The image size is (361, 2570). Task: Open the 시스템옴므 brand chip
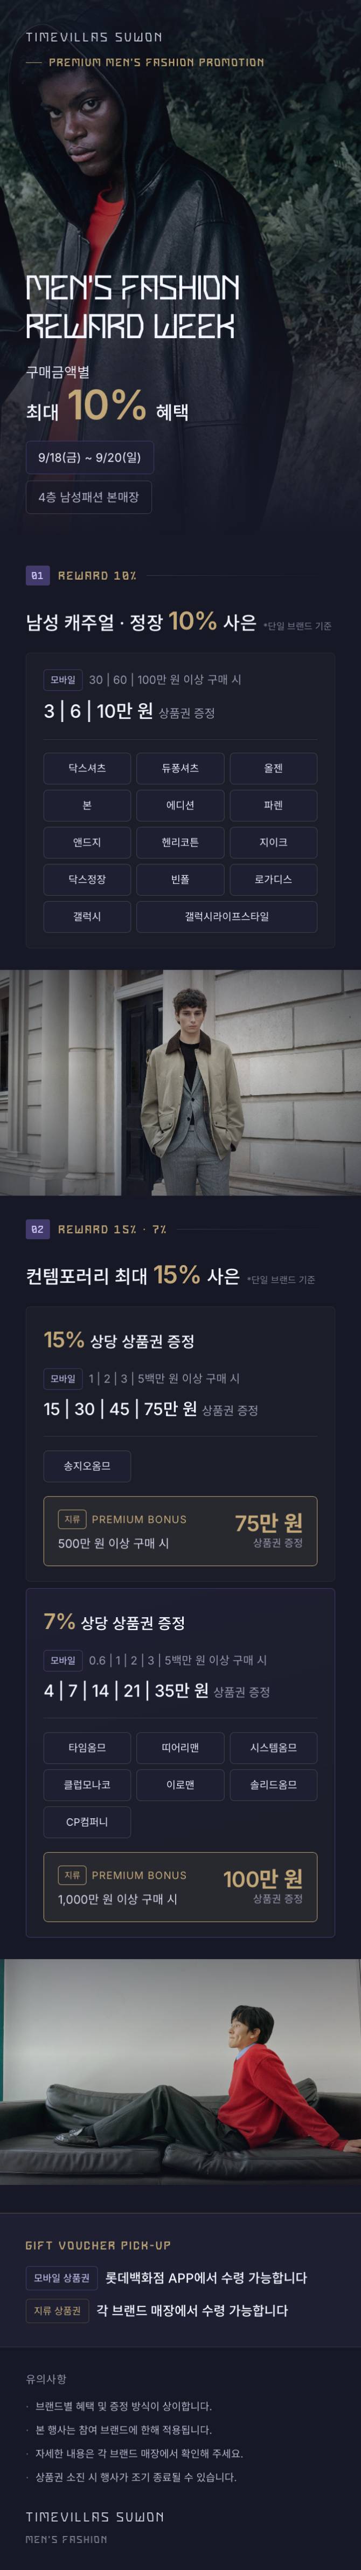click(273, 1747)
